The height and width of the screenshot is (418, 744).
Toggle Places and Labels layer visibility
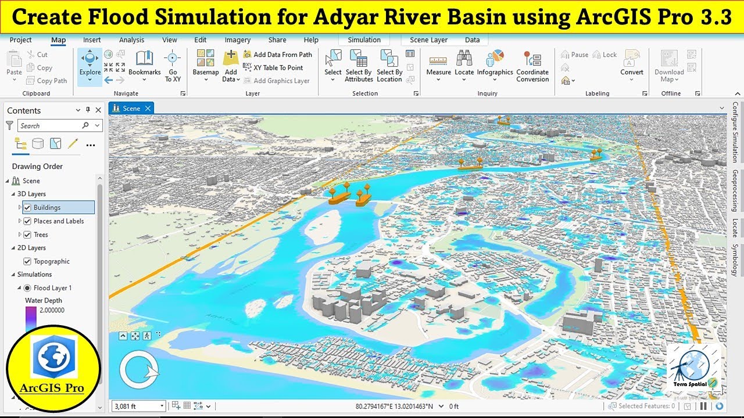pos(27,221)
